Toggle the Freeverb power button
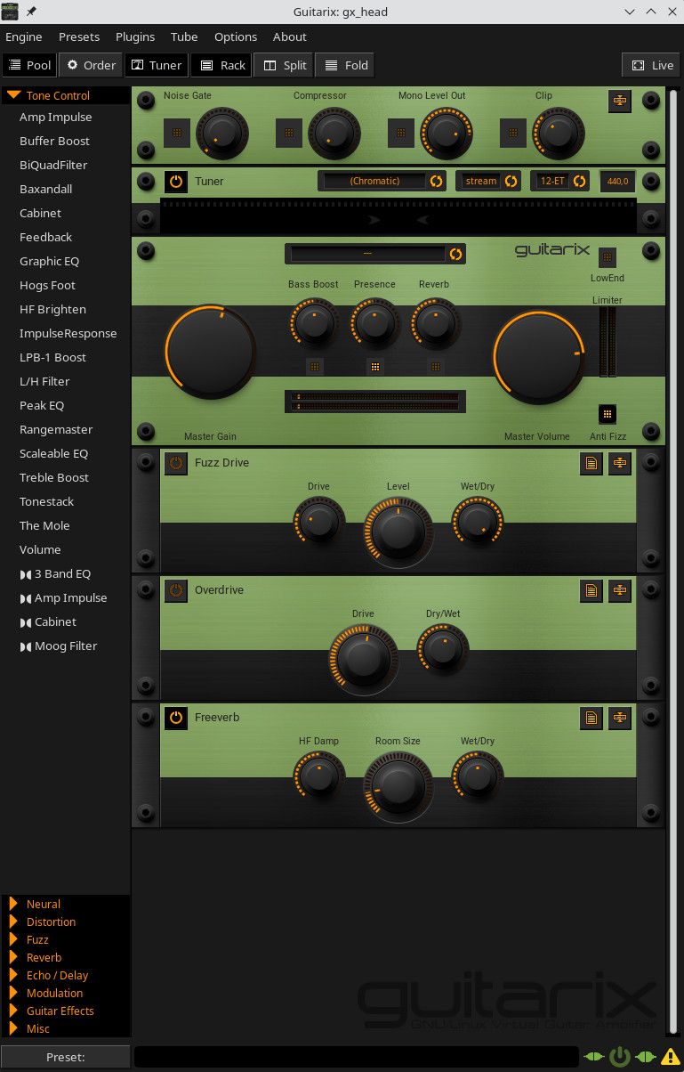This screenshot has width=684, height=1072. click(176, 718)
